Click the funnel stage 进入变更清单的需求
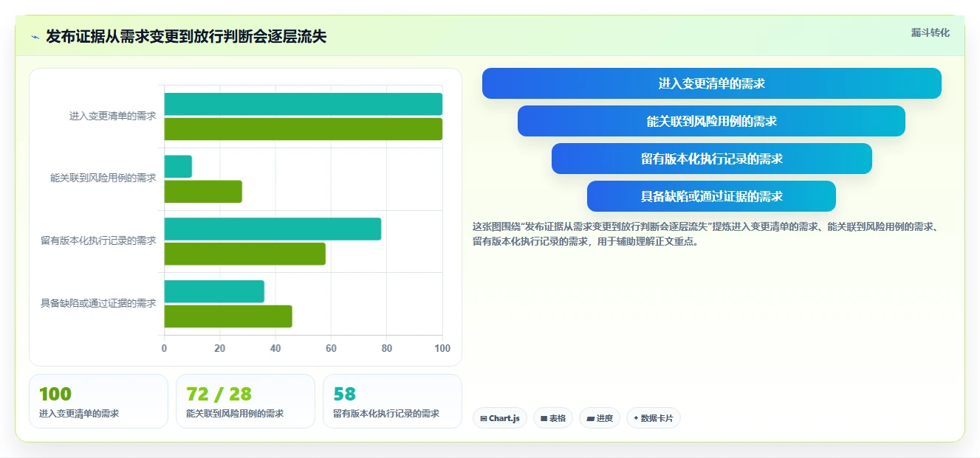 tap(712, 83)
